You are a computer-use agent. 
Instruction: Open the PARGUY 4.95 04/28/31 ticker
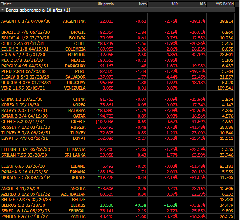coord(25,66)
